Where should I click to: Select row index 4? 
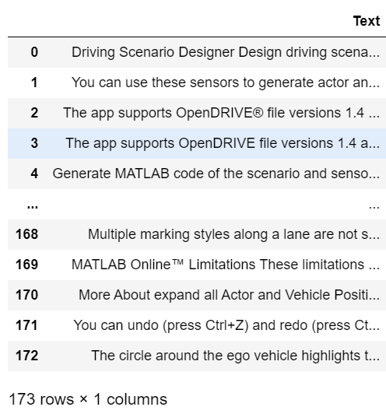[x=34, y=174]
